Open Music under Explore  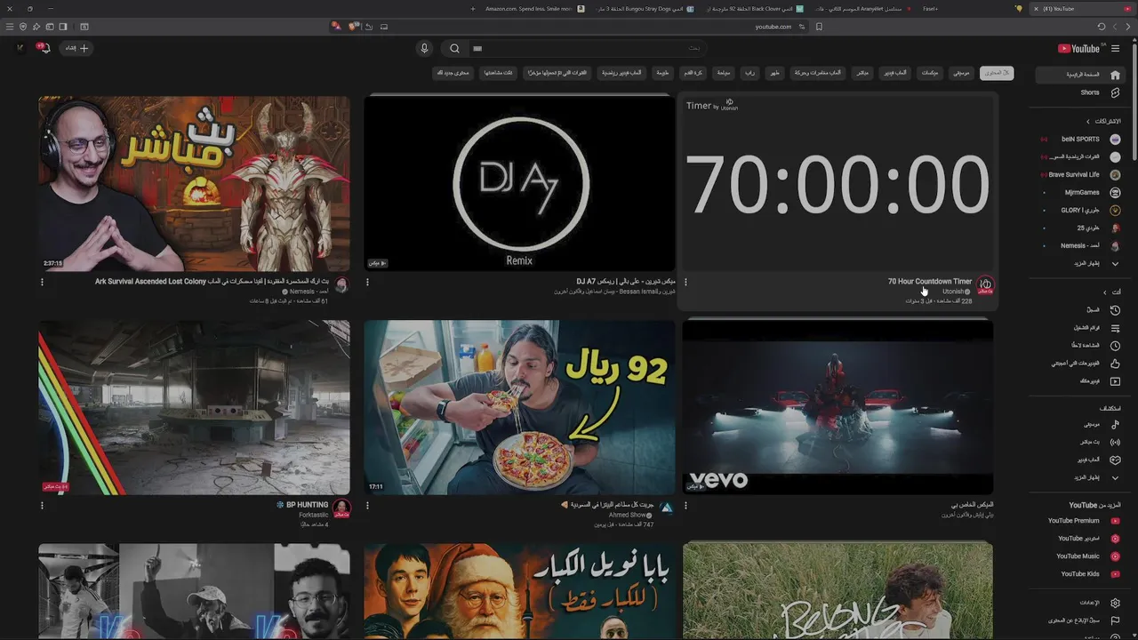click(x=1082, y=424)
